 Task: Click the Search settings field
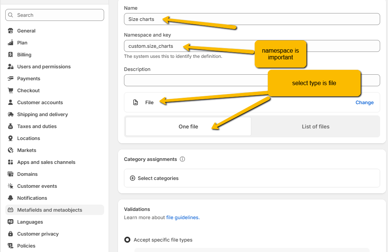(x=55, y=15)
